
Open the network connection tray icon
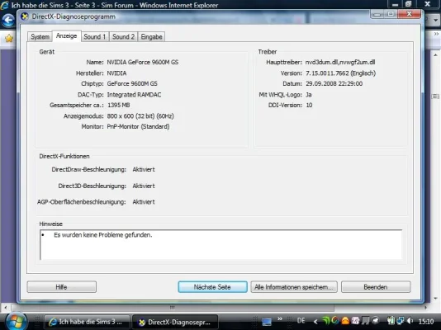click(x=401, y=321)
